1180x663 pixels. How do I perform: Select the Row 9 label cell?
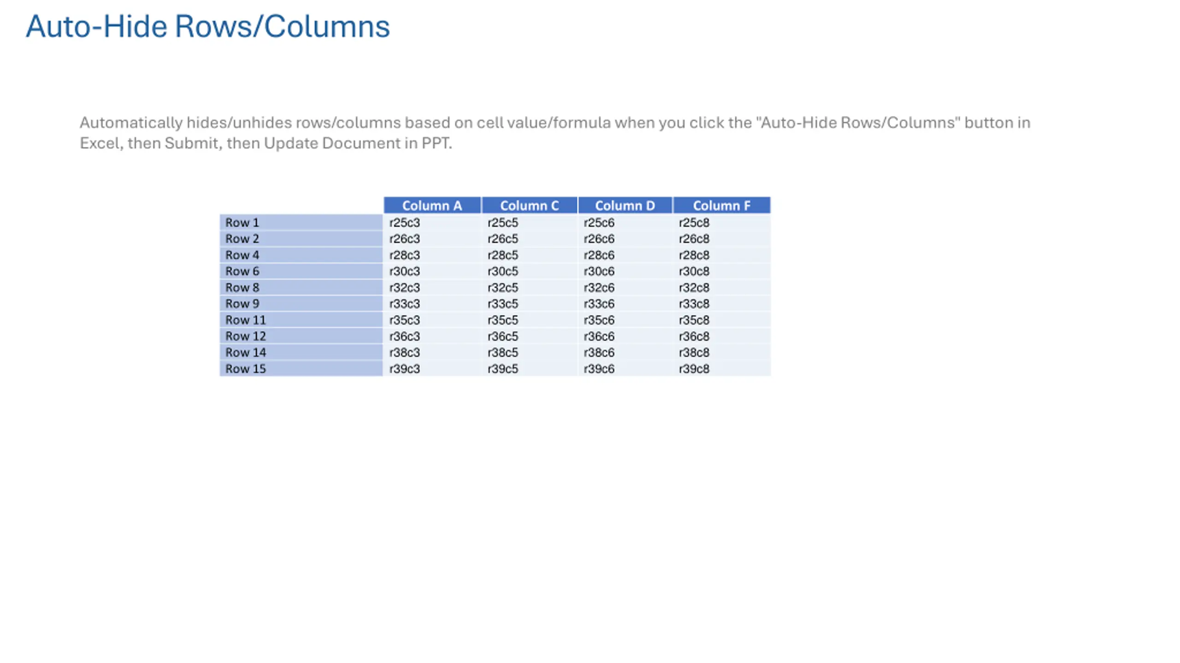[x=301, y=303]
